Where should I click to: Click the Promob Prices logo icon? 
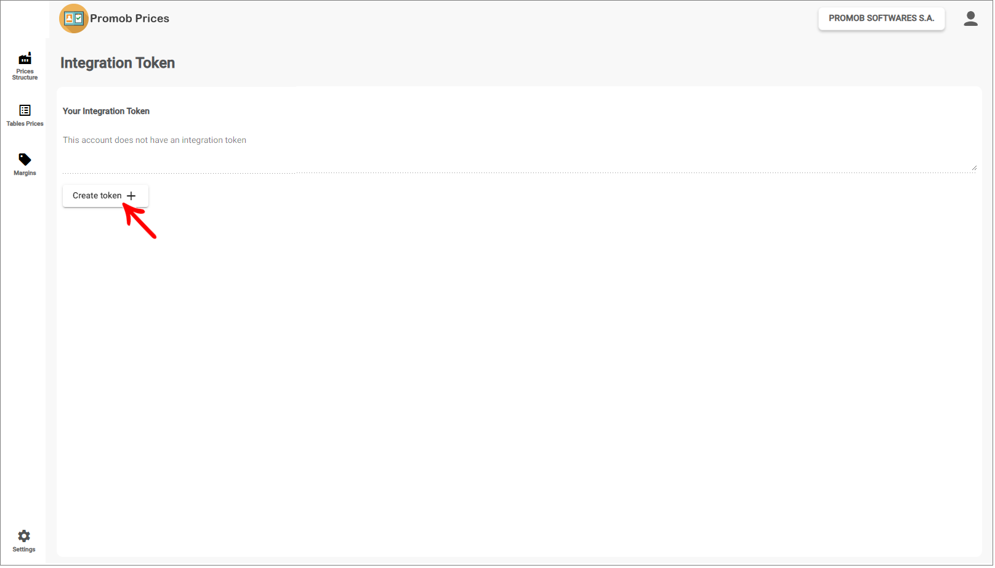click(74, 18)
